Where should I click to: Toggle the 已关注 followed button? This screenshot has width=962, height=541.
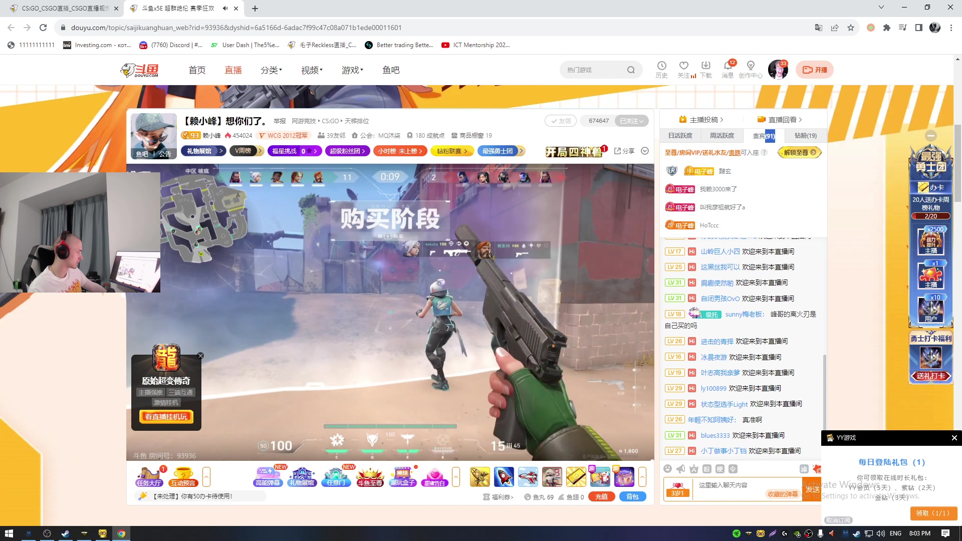pyautogui.click(x=631, y=121)
